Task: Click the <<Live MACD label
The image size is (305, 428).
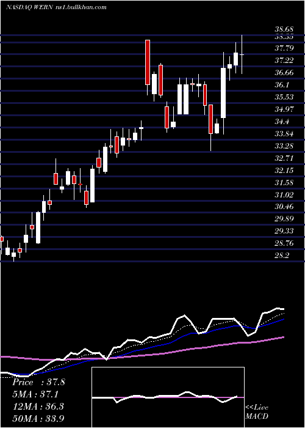Action: pyautogui.click(x=257, y=412)
